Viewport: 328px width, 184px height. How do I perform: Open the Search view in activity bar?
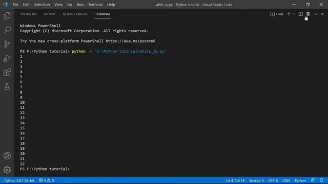coord(7,30)
